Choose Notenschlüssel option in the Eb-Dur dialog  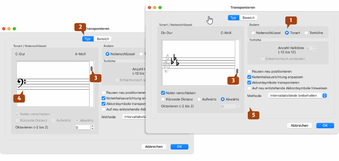point(253,33)
